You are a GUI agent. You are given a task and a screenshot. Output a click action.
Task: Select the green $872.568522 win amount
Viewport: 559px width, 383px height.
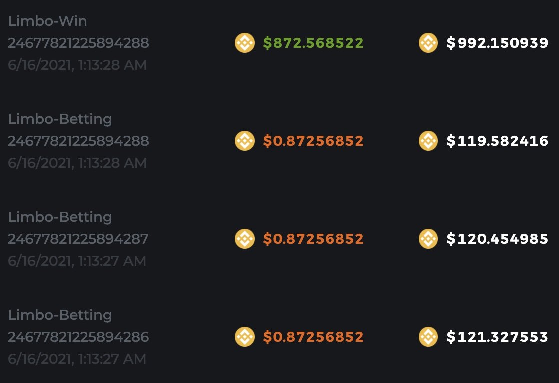pyautogui.click(x=313, y=43)
